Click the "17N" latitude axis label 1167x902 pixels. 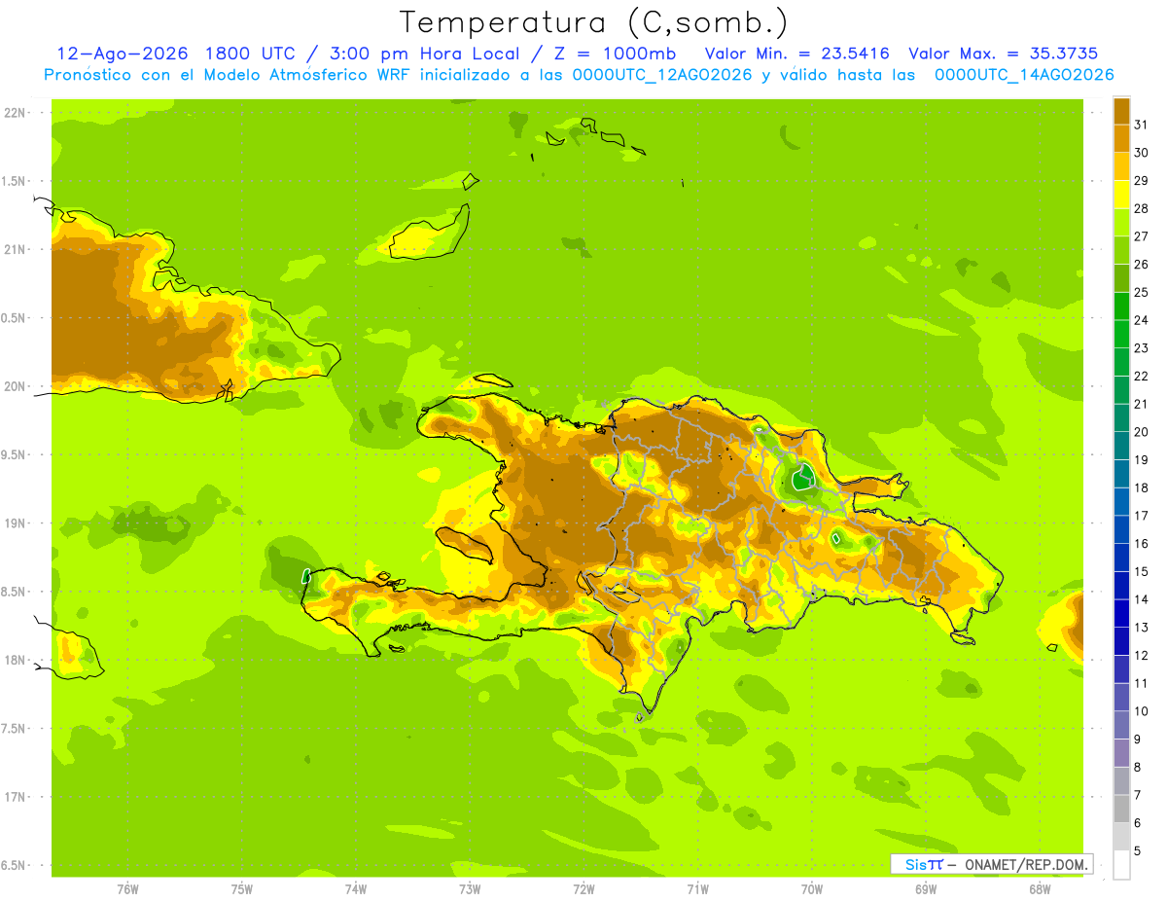coord(15,797)
